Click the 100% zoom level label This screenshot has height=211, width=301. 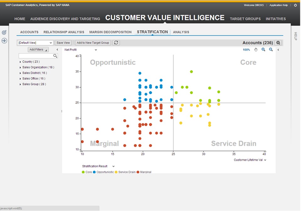coord(246,50)
